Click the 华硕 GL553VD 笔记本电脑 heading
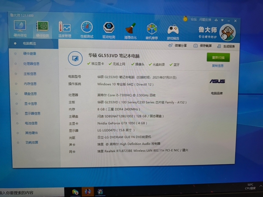 [114, 56]
